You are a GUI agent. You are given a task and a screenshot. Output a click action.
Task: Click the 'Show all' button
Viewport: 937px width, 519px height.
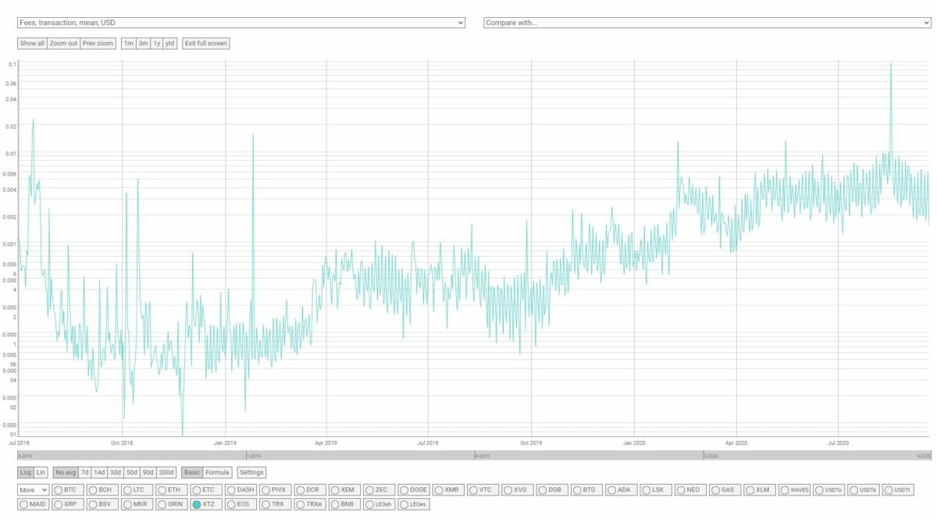[32, 44]
